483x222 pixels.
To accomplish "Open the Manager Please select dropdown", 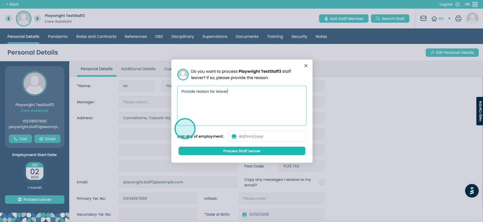I will pos(145,102).
